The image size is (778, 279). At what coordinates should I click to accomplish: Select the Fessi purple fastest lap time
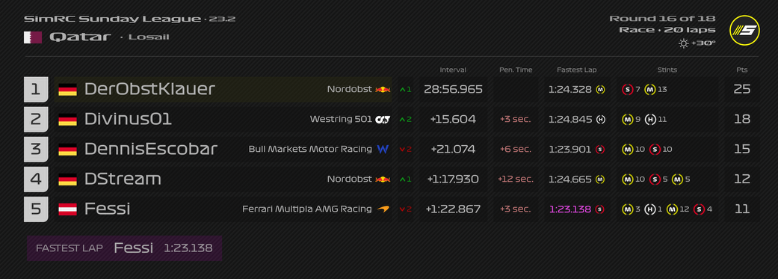570,209
